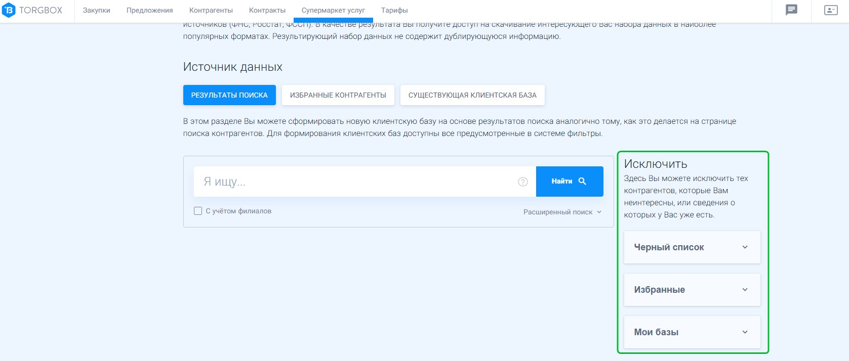Open the Предложения menu
Screen dimensions: 849x361
coord(150,10)
